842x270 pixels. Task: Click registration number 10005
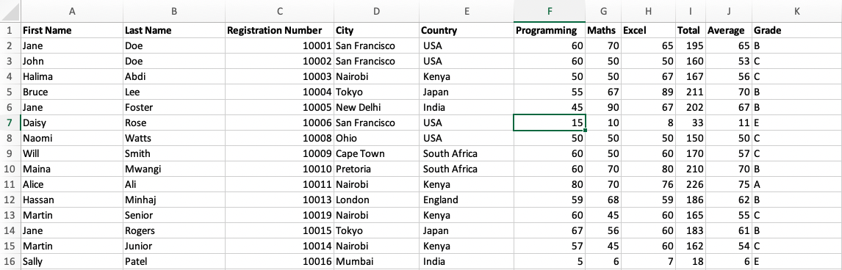coord(279,108)
